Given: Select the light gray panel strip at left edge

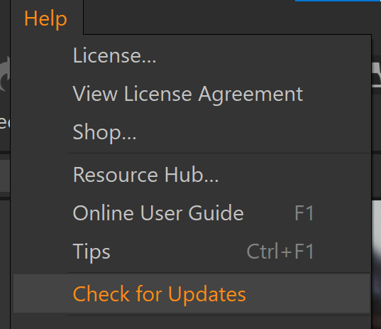Looking at the screenshot, I should point(5,176).
